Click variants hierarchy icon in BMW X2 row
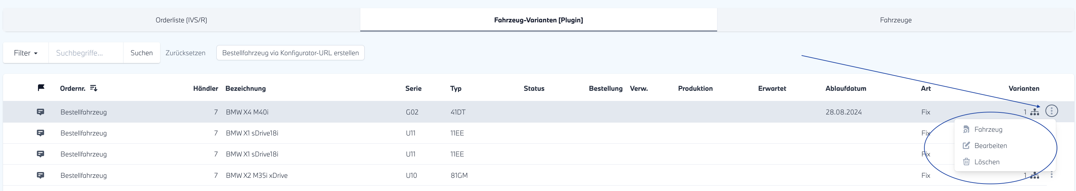Image resolution: width=1076 pixels, height=191 pixels. tap(1034, 175)
